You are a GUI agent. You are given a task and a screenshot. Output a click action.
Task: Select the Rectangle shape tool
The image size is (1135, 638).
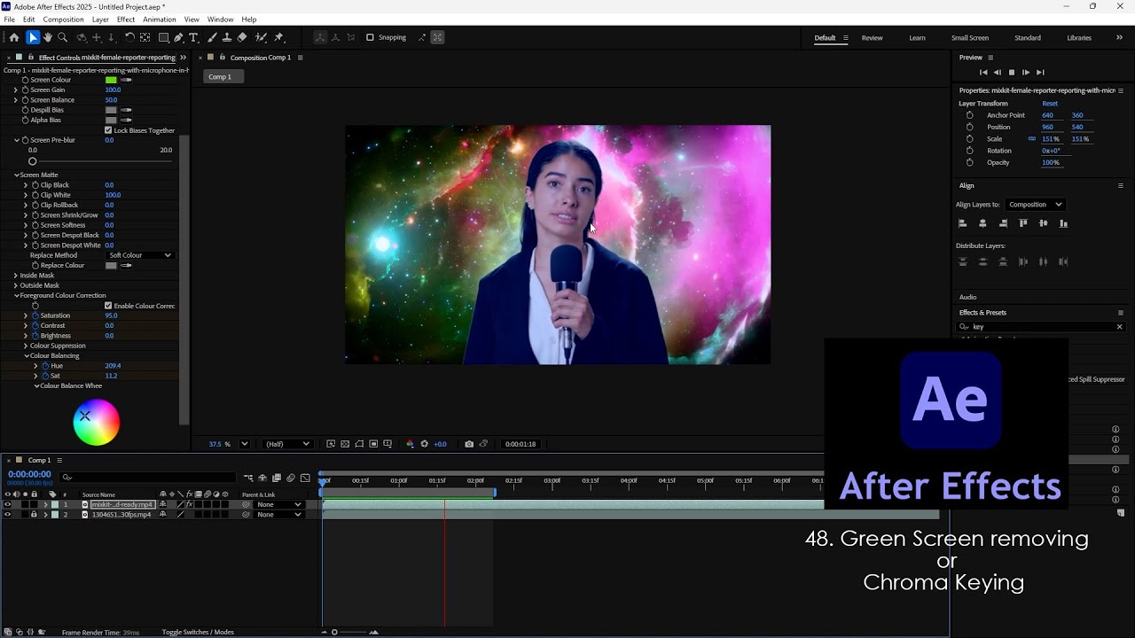point(164,37)
